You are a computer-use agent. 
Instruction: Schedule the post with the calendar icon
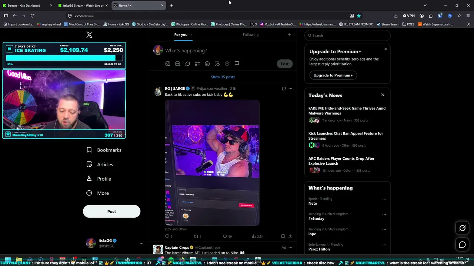tap(217, 64)
